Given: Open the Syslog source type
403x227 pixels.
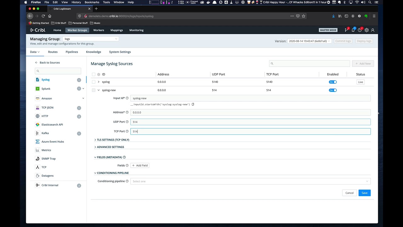Looking at the screenshot, I should [46, 80].
